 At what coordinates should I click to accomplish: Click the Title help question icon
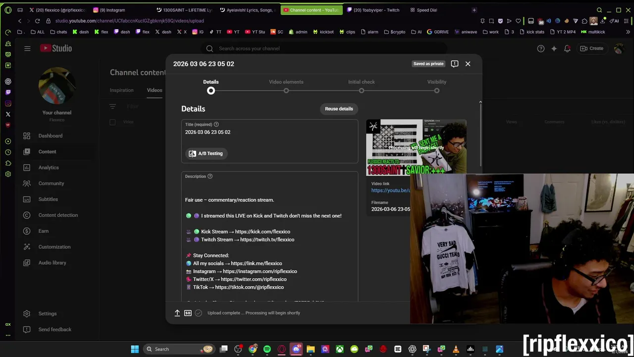tap(216, 124)
